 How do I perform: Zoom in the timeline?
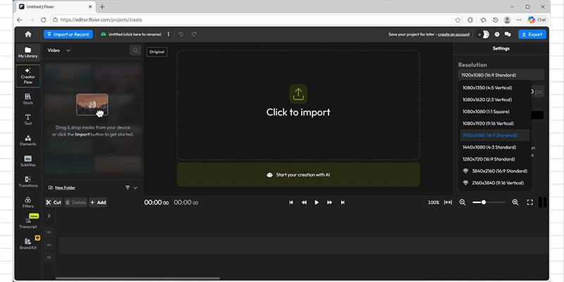[515, 202]
